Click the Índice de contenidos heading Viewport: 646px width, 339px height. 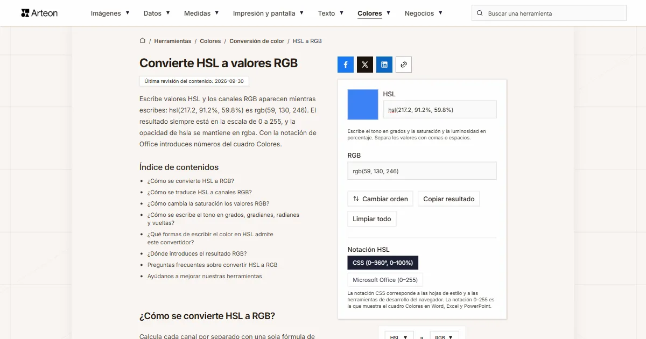coord(179,167)
